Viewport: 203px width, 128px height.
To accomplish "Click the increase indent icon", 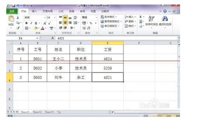I will (x=65, y=28).
